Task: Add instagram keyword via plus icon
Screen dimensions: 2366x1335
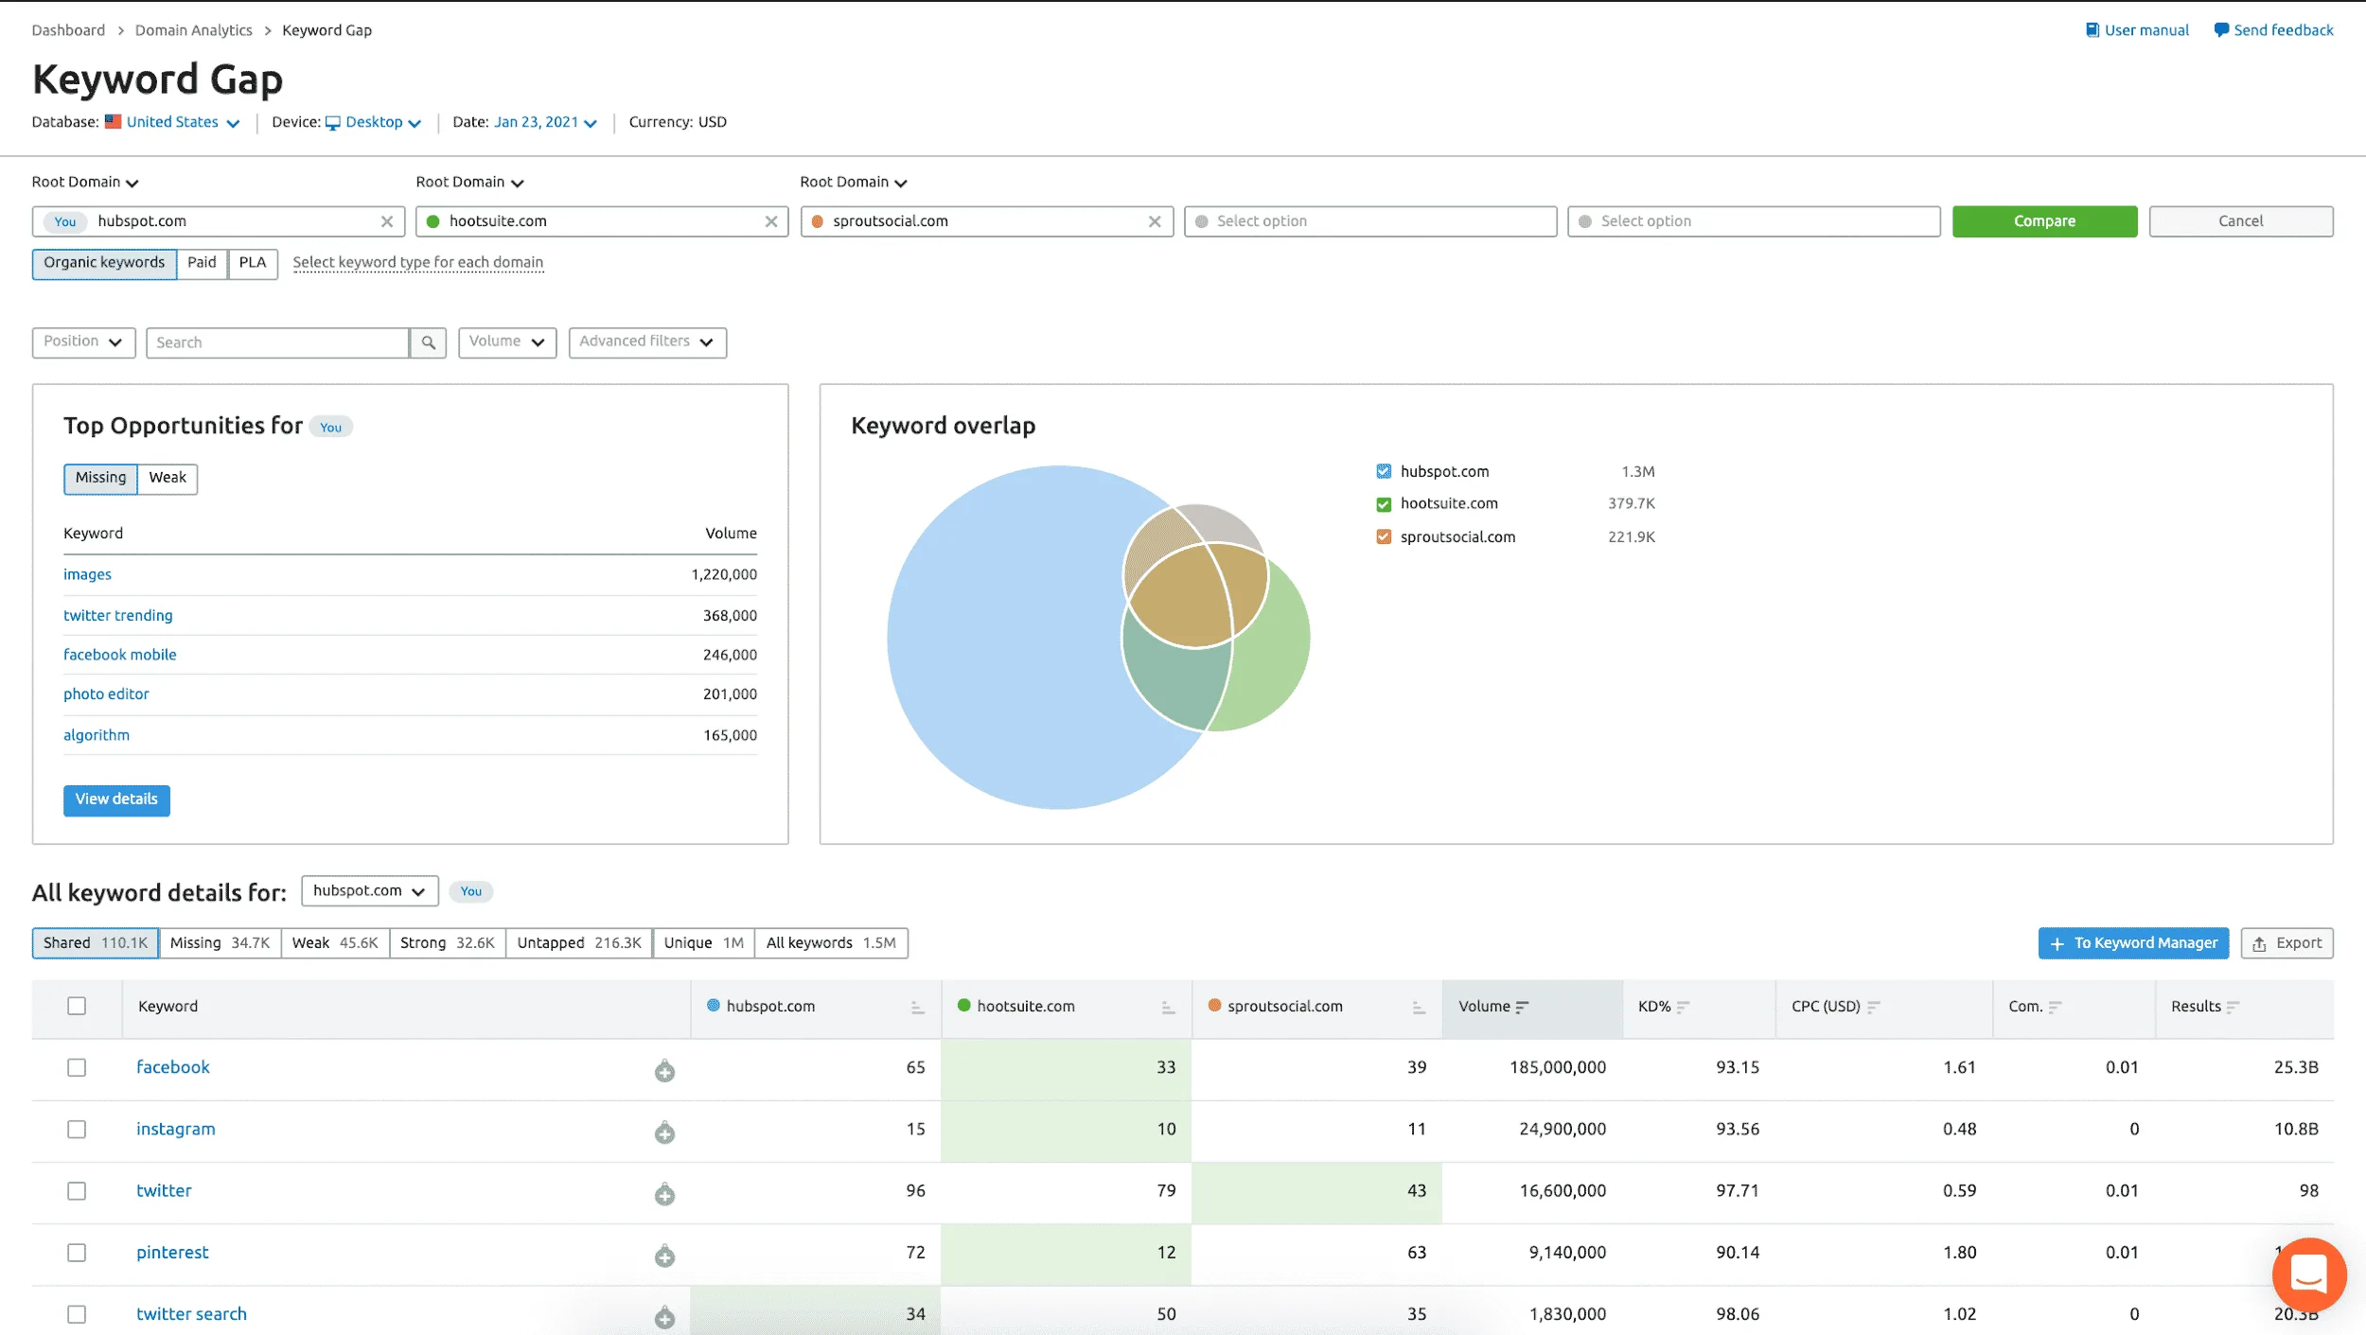Action: [x=664, y=1132]
